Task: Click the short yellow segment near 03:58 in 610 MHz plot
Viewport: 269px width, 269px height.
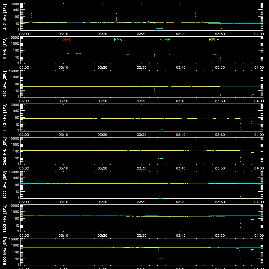Action: point(253,94)
